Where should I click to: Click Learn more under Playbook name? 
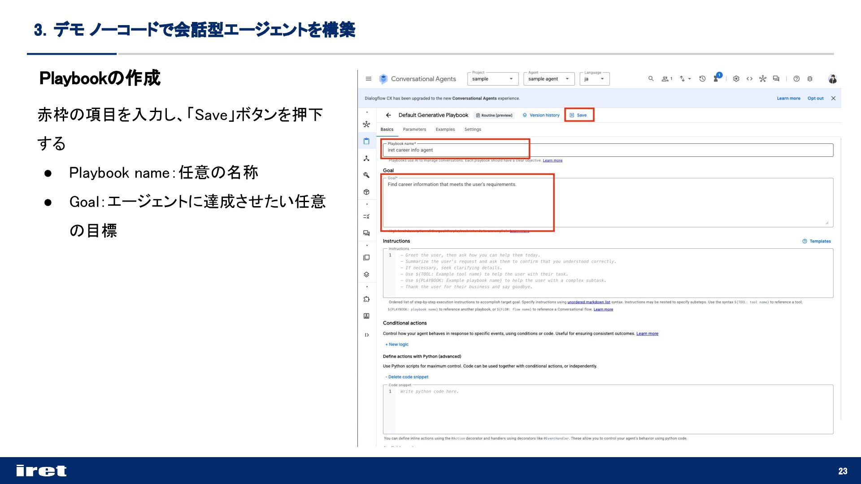552,160
